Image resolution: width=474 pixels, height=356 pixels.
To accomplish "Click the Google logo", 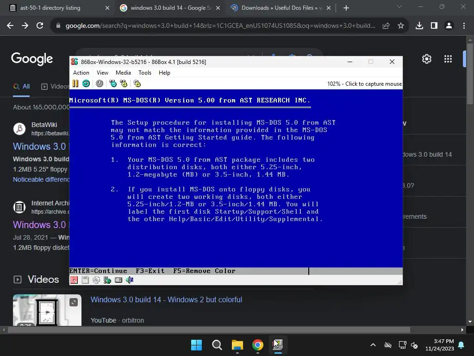I will pos(32,59).
